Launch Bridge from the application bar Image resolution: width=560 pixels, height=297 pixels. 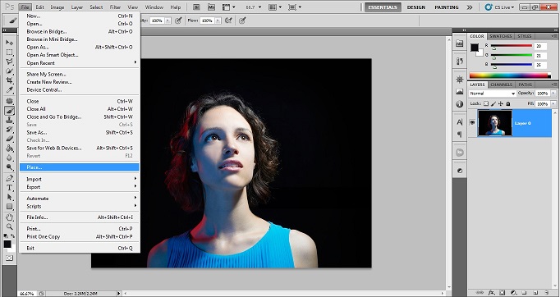coord(196,7)
